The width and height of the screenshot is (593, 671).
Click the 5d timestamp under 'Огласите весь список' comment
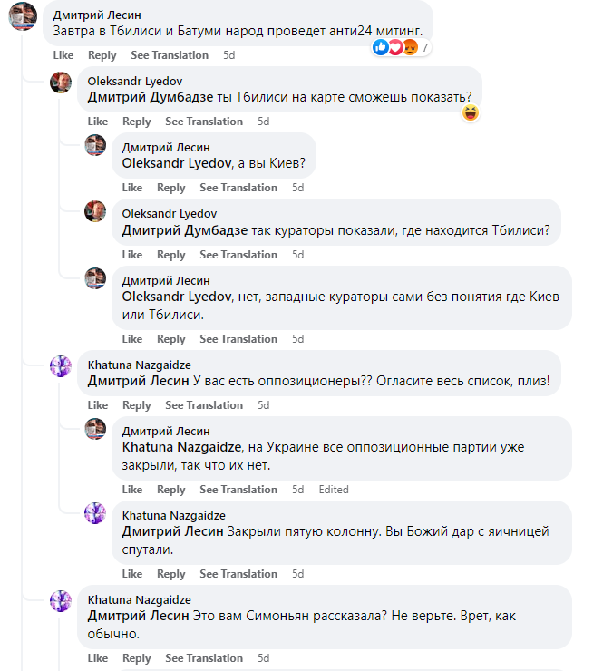263,405
